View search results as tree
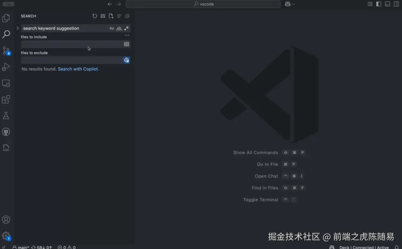402x249 pixels. (x=119, y=16)
